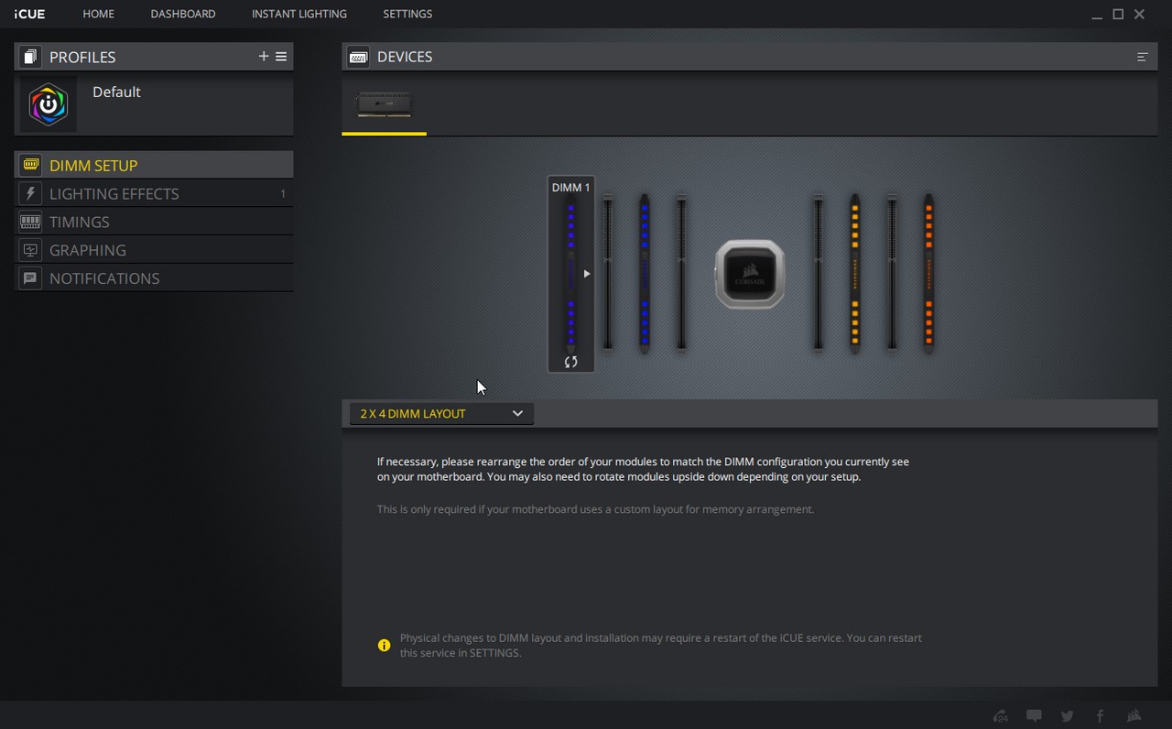Maximize the iCUE window
Viewport: 1172px width, 729px height.
pos(1118,14)
